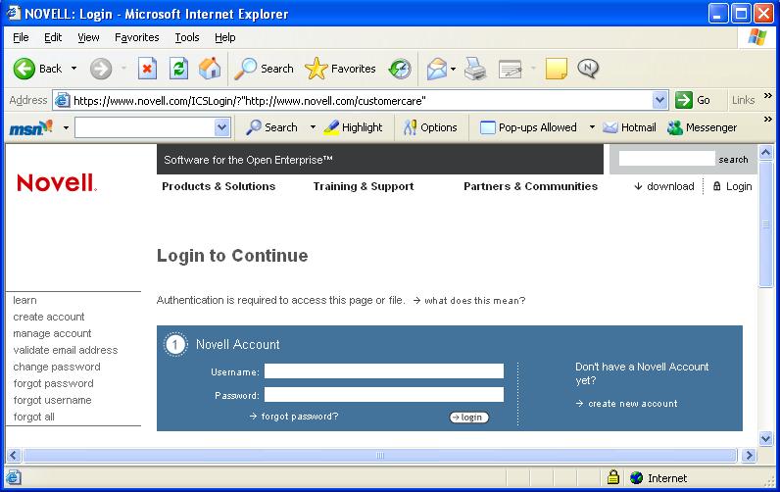Open MSN toolbar Options
Viewport: 780px width, 492px height.
[430, 127]
